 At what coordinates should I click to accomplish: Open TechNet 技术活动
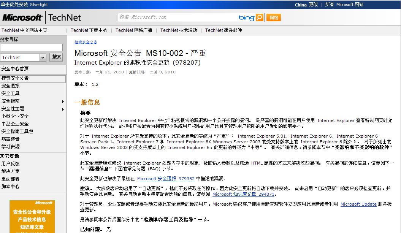179,30
